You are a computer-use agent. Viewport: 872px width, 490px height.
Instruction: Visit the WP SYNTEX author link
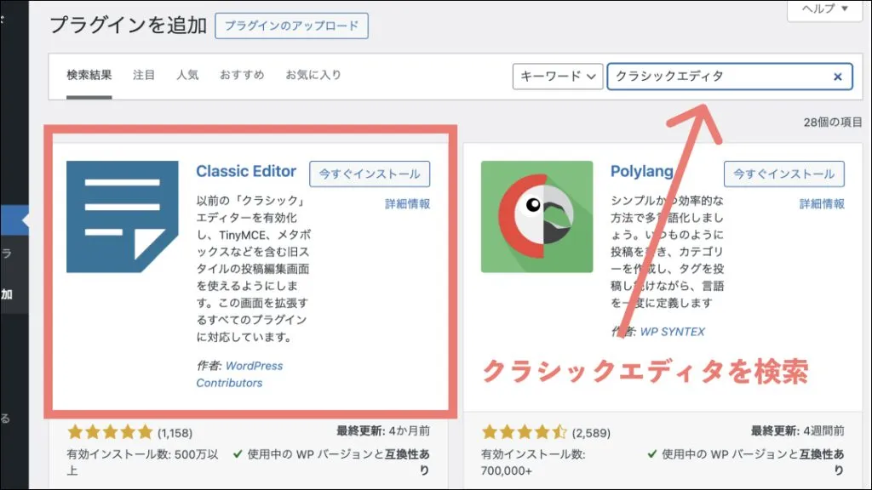673,332
